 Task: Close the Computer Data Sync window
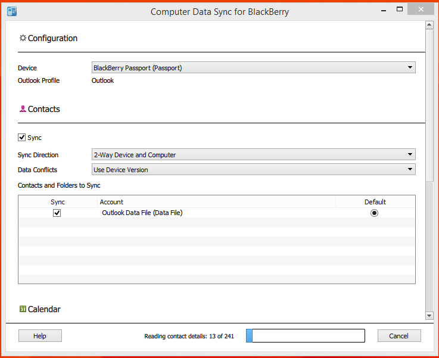pyautogui.click(x=421, y=10)
